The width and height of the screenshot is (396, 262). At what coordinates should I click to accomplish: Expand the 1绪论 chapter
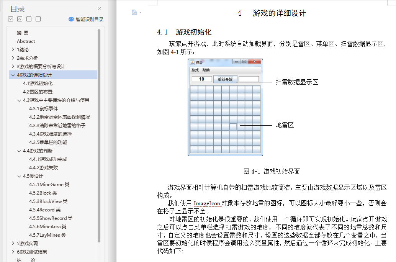pyautogui.click(x=13, y=49)
